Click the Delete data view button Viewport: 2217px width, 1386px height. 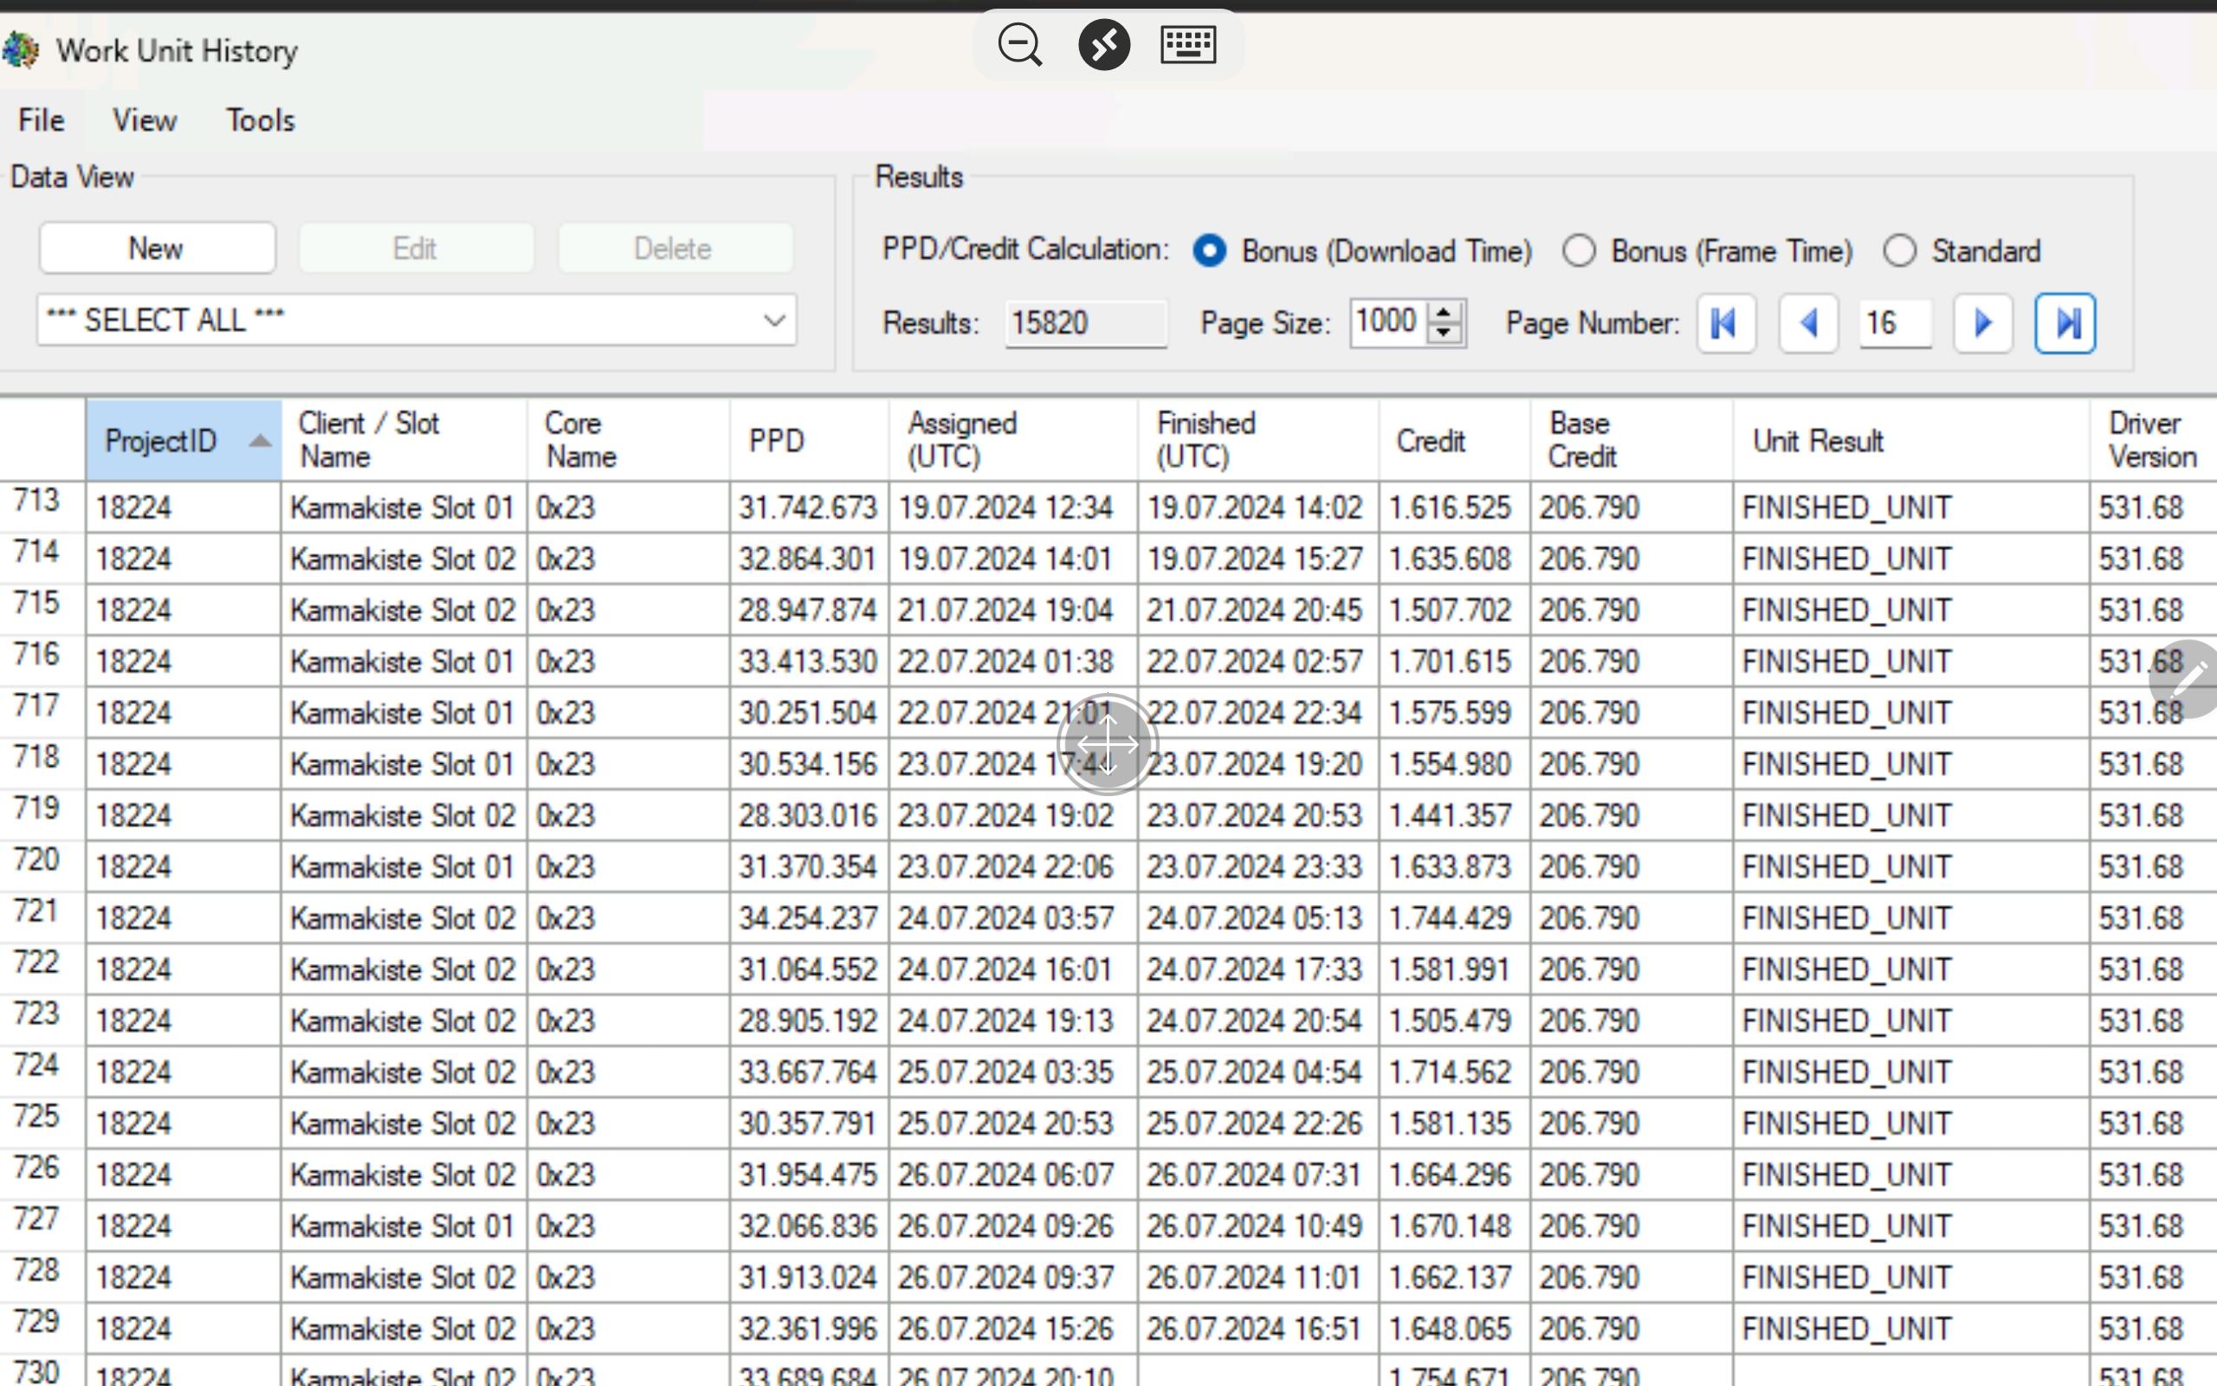[675, 248]
